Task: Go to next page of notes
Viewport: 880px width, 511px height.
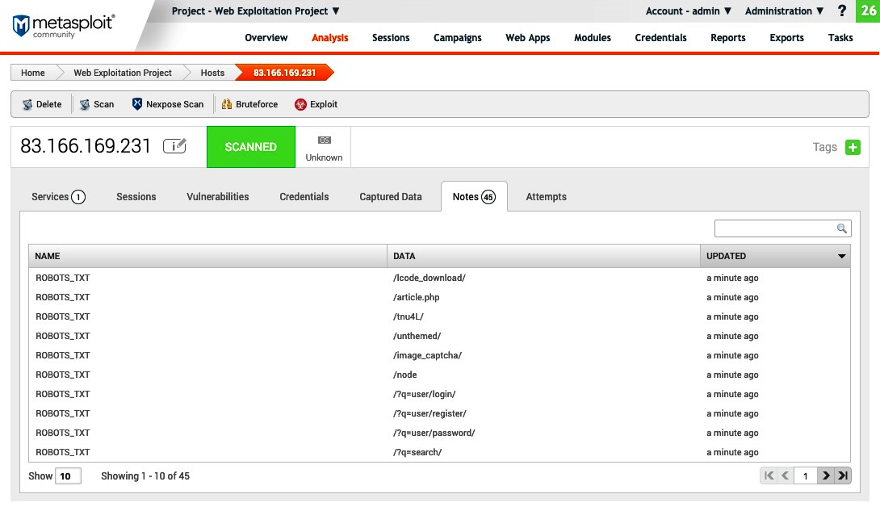Action: pos(825,475)
